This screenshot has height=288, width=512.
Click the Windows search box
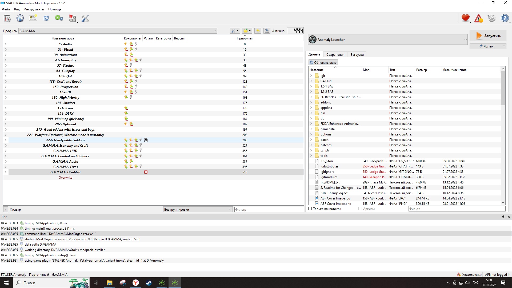51,283
